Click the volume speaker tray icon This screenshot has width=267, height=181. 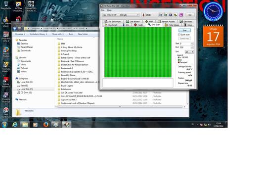coord(209,125)
